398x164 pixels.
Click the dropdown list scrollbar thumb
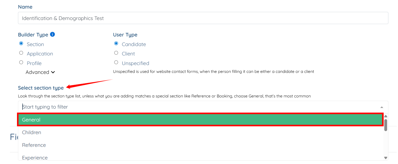coord(386,125)
